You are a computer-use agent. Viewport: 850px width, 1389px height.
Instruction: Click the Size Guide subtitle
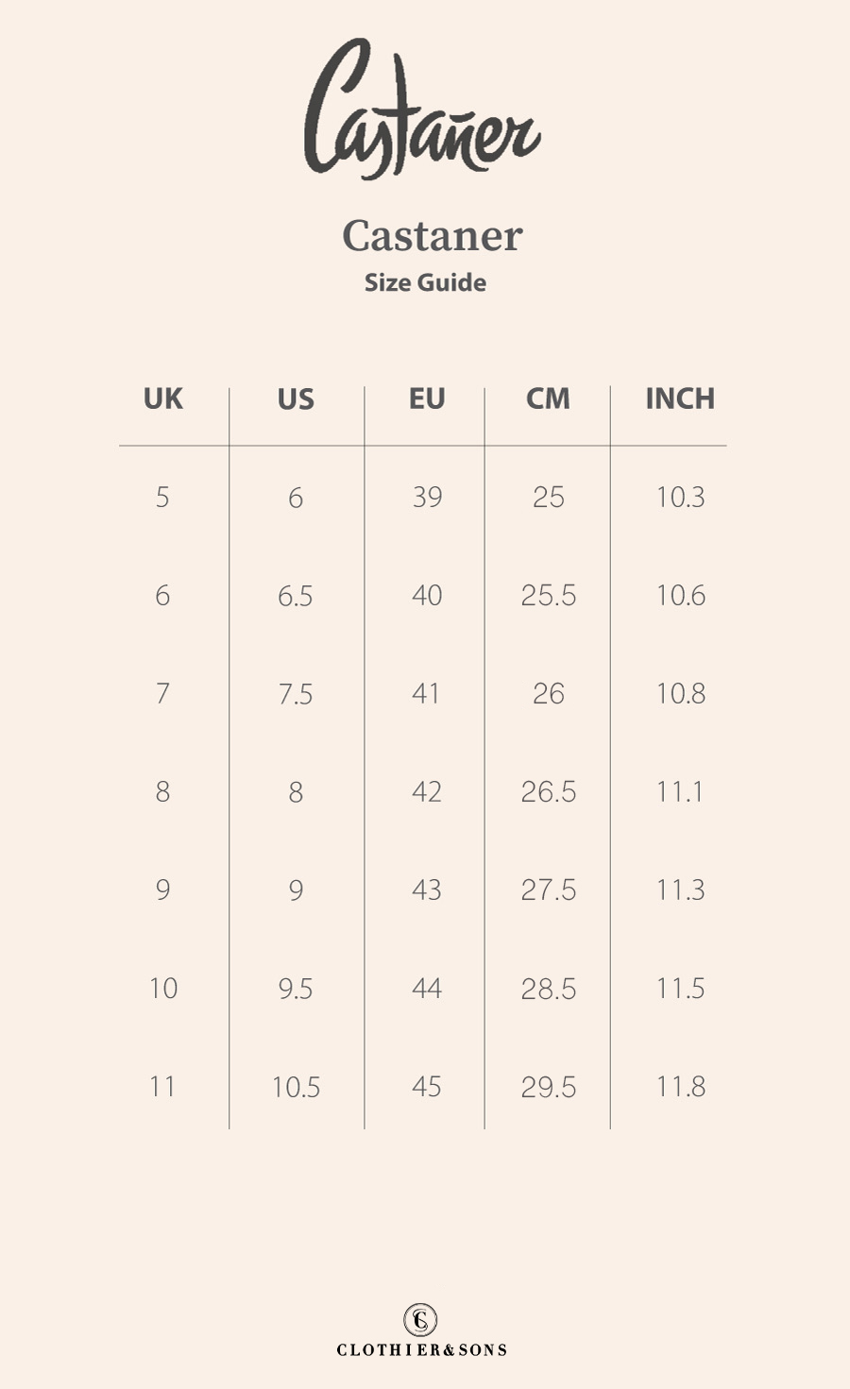point(425,282)
